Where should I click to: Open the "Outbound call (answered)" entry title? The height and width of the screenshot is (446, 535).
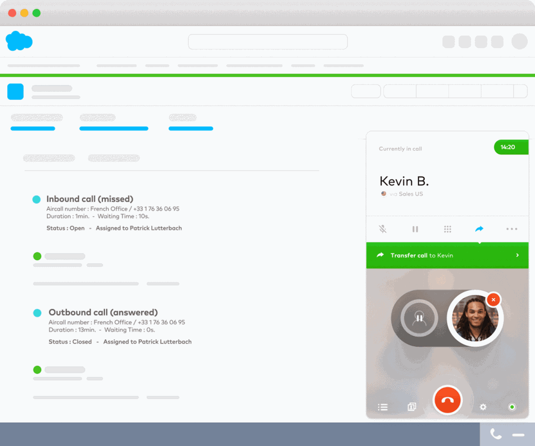pyautogui.click(x=103, y=313)
